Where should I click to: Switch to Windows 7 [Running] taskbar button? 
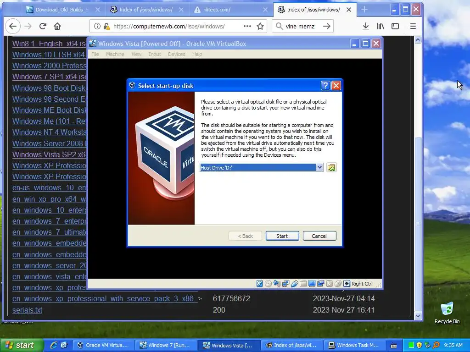166,345
